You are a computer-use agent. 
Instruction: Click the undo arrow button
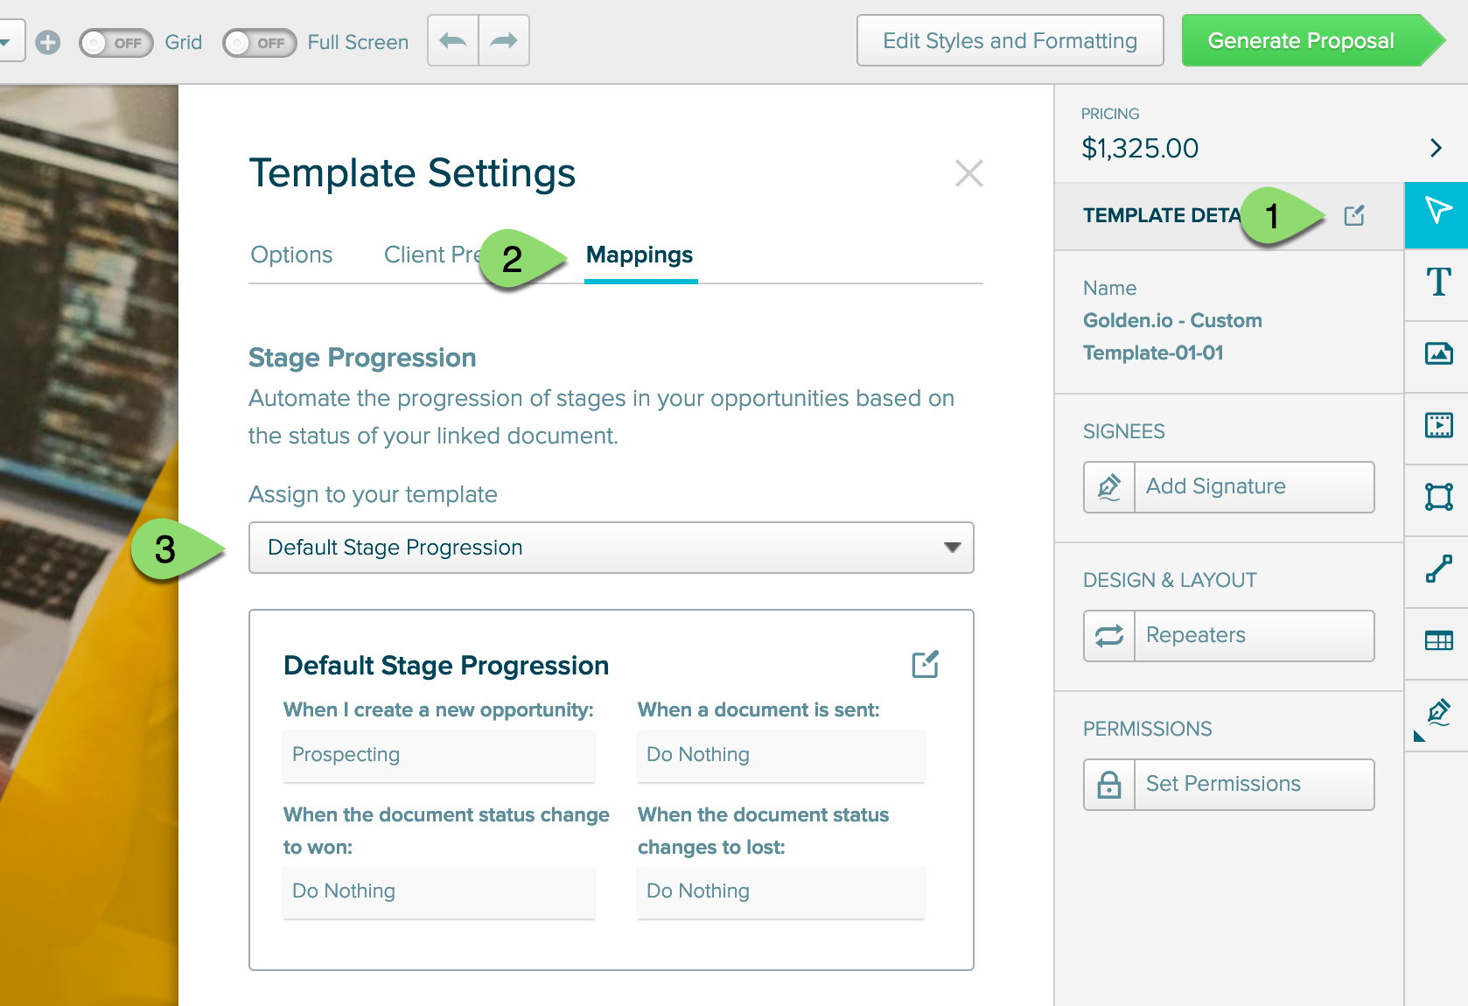[x=453, y=41]
